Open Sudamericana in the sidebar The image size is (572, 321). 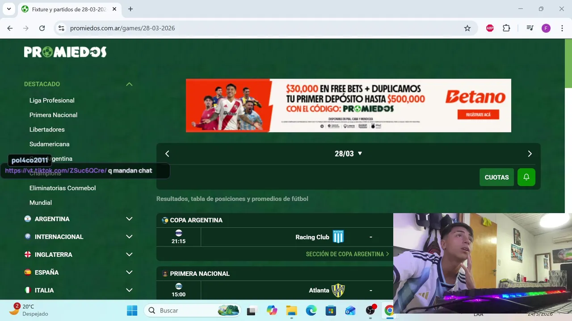[x=49, y=144]
